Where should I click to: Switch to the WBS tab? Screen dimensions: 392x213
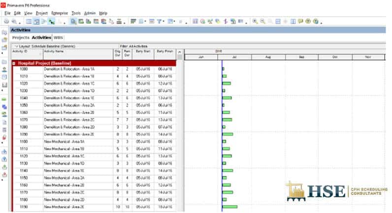click(x=58, y=37)
